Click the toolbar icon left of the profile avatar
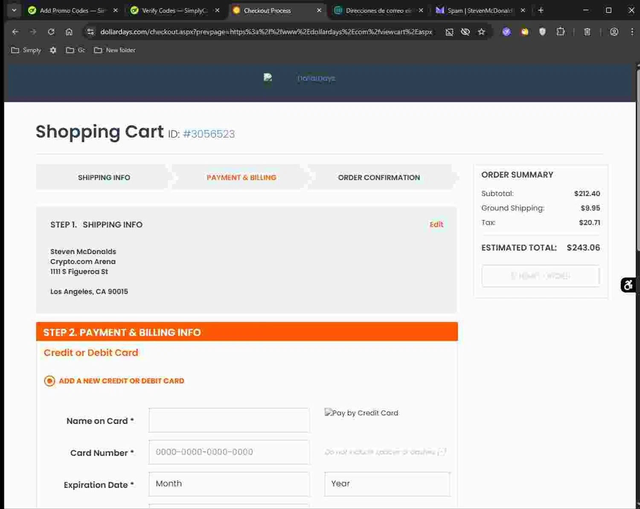Screen dimensions: 640x509 point(587,32)
